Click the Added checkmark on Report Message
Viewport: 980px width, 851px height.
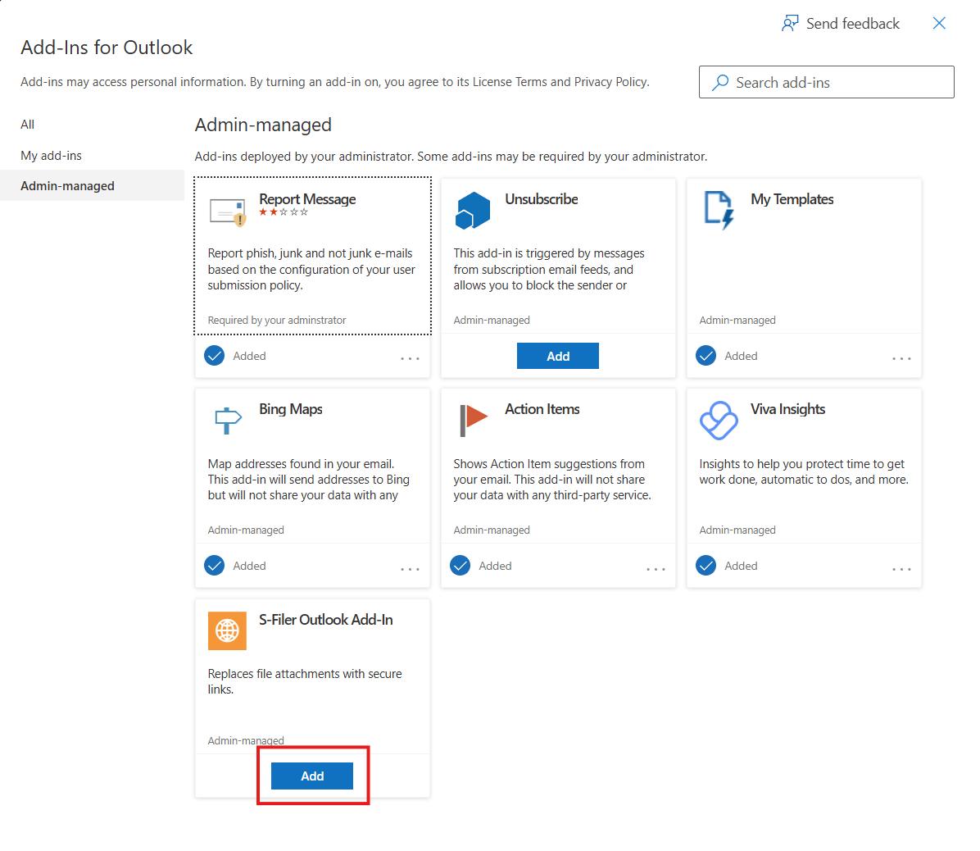pyautogui.click(x=215, y=356)
